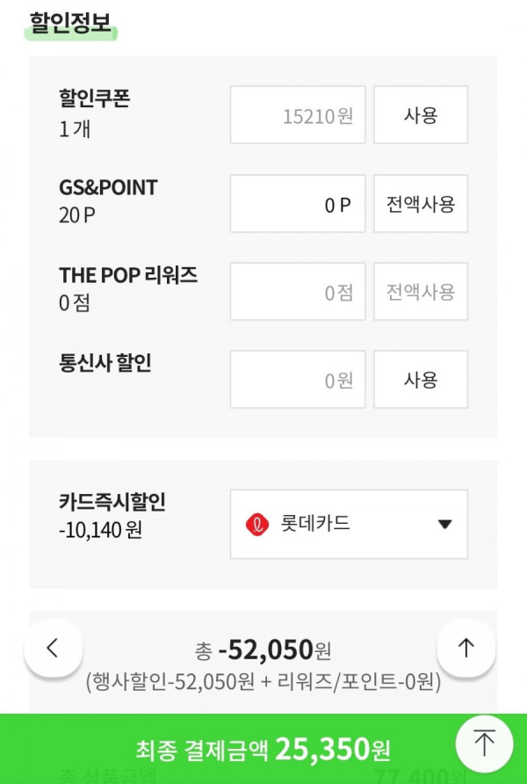527x784 pixels.
Task: Open the 롯데카드 card selection dropdown
Action: (349, 524)
